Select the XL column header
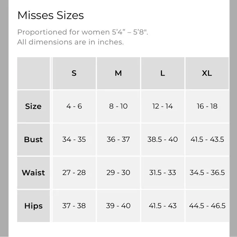Viewport: 237px width, 237px height. (x=207, y=73)
